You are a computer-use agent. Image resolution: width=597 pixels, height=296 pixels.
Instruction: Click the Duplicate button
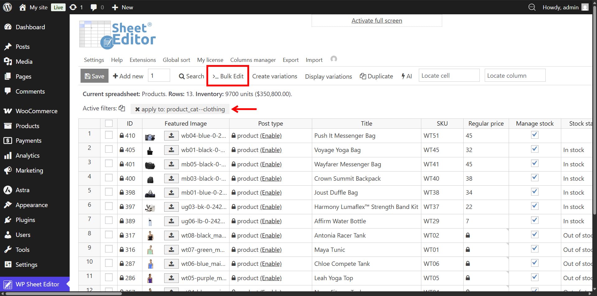point(377,76)
